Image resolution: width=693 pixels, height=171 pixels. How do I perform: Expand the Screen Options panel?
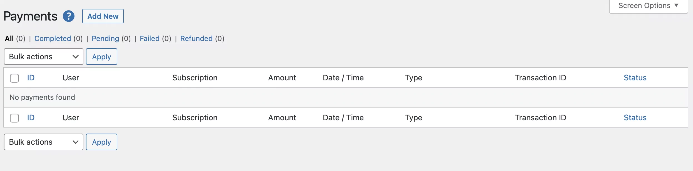click(x=648, y=6)
